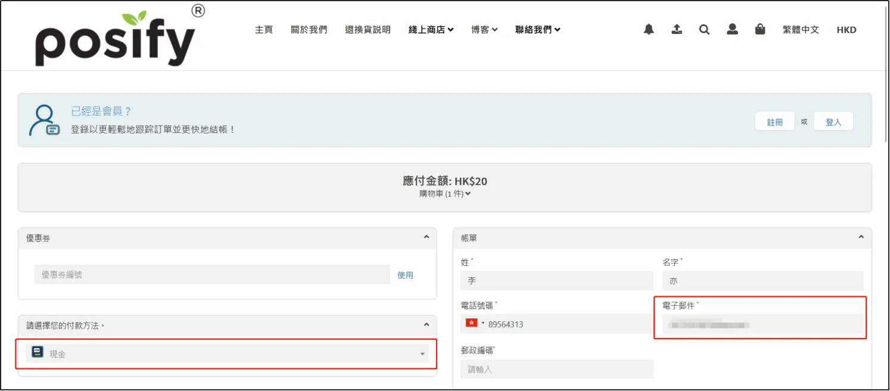890x391 pixels.
Task: Collapse the 帳單 billing panel
Action: click(x=861, y=237)
